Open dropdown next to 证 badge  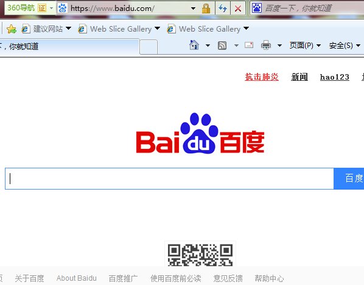click(x=51, y=8)
